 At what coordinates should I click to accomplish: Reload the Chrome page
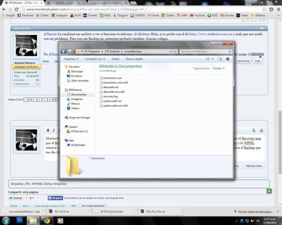pos(17,10)
